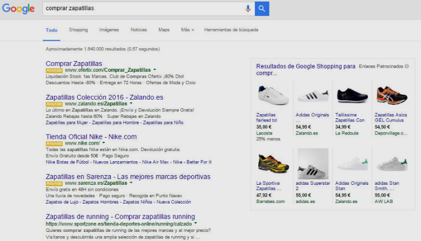Click the yellow La Sportiva shoe thumbnail
The image size is (421, 241).
(x=273, y=163)
